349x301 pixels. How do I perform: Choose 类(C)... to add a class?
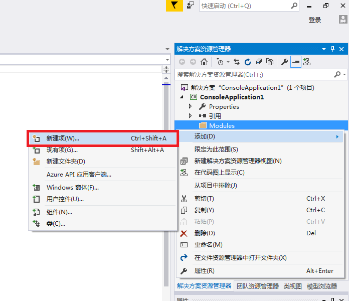pos(103,224)
